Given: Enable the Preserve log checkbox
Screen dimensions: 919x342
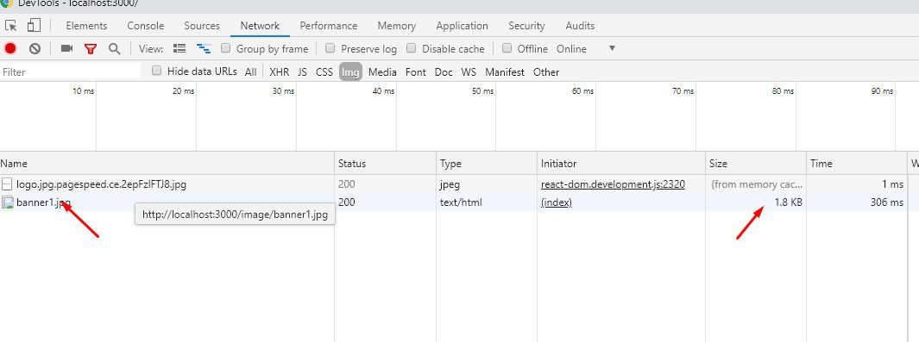Looking at the screenshot, I should (x=330, y=48).
